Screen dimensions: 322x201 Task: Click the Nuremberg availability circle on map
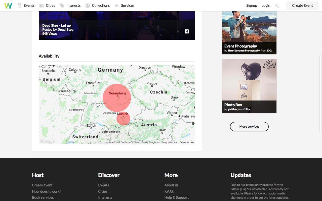[117, 98]
